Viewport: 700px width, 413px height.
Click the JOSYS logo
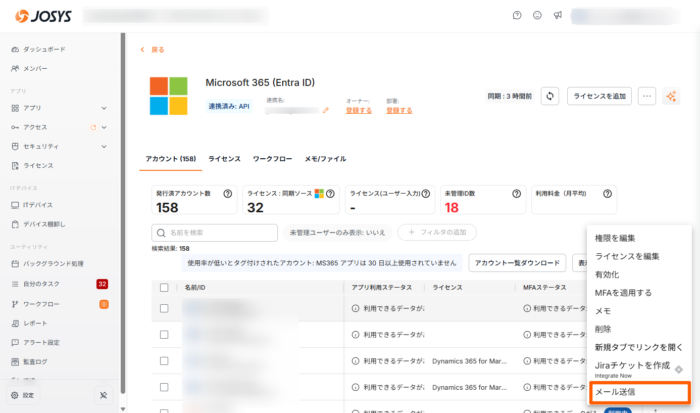pos(43,16)
